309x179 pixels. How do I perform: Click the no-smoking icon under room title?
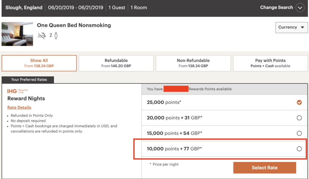point(42,36)
